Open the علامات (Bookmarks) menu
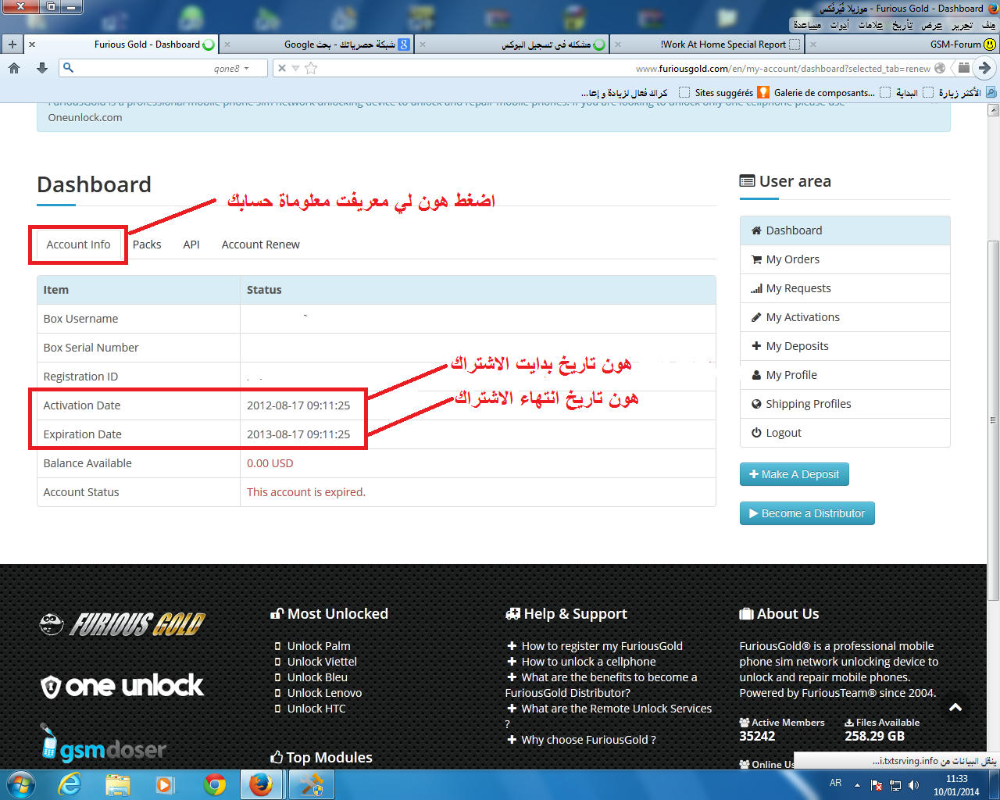This screenshot has width=1000, height=800. point(871,25)
